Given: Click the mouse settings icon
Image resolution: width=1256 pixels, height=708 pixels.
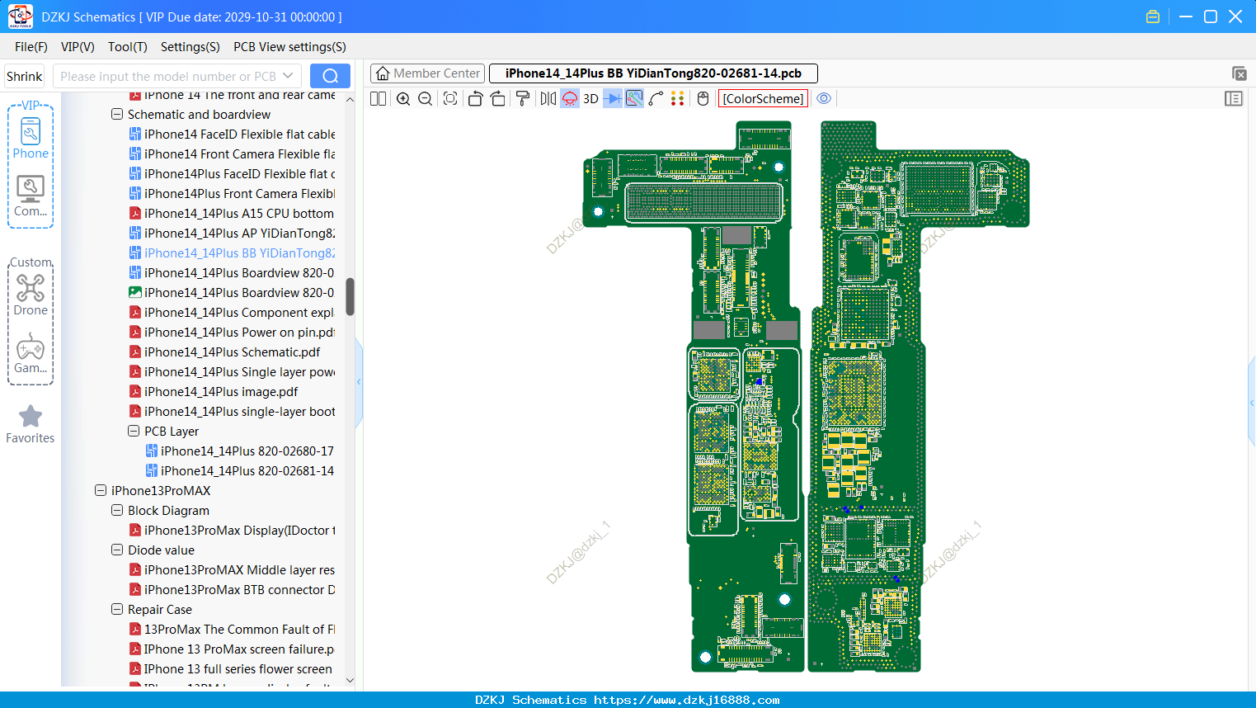Looking at the screenshot, I should tap(703, 99).
